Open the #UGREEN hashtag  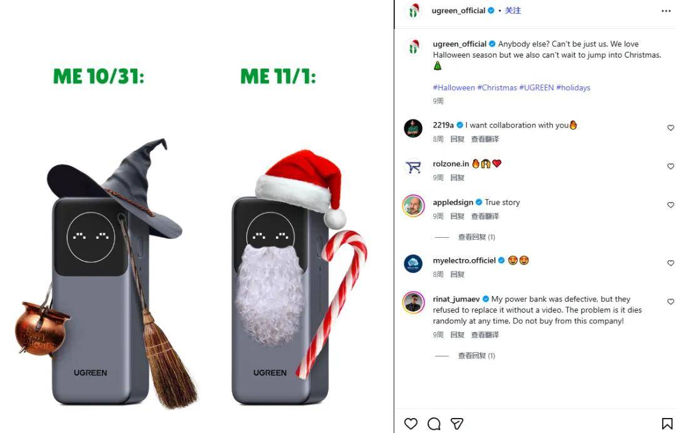(x=536, y=88)
